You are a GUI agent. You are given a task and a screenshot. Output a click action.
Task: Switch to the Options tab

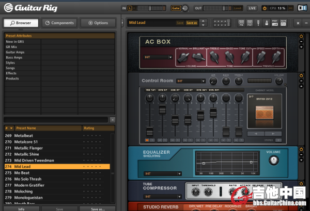pos(98,23)
